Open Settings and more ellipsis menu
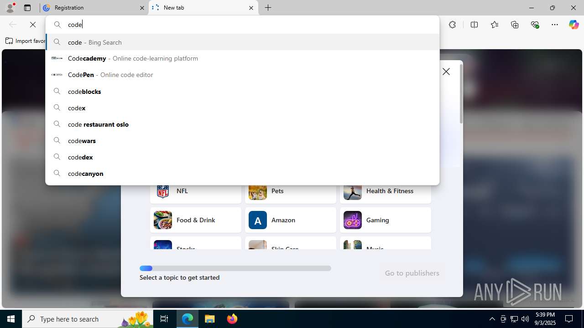The height and width of the screenshot is (328, 584). [x=555, y=25]
